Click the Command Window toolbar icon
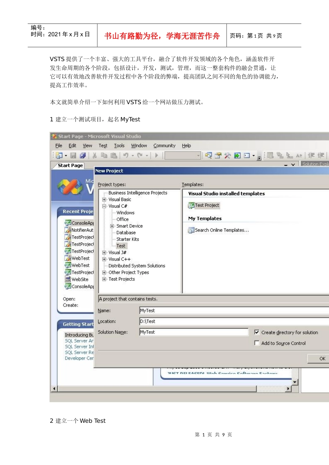329x465 pixels. pos(247,156)
